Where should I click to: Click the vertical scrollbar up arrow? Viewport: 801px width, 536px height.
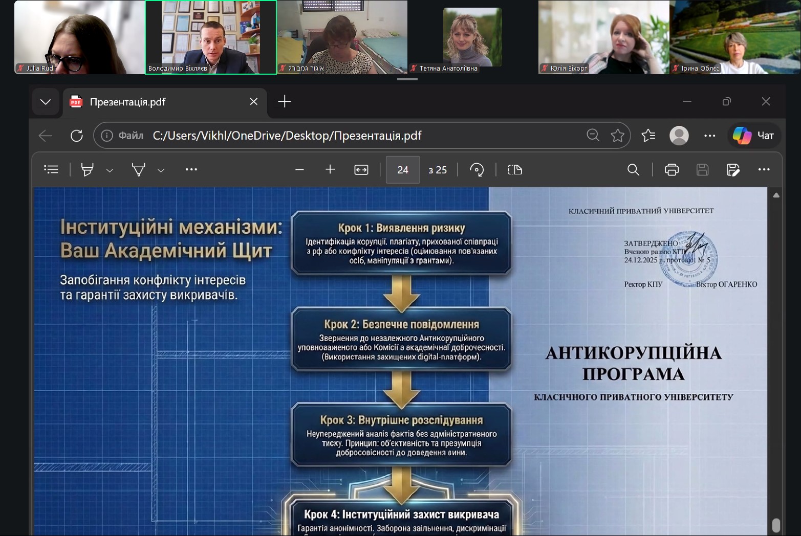(x=776, y=195)
